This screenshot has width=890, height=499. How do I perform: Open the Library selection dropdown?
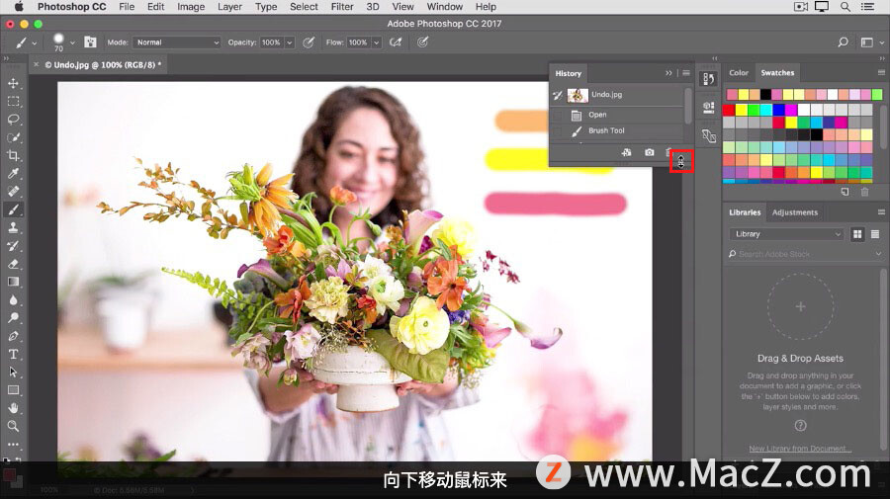tap(786, 234)
